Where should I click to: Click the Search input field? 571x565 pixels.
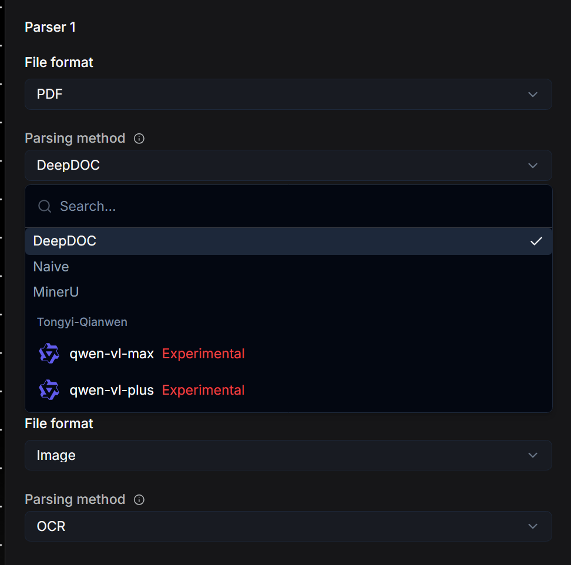294,206
